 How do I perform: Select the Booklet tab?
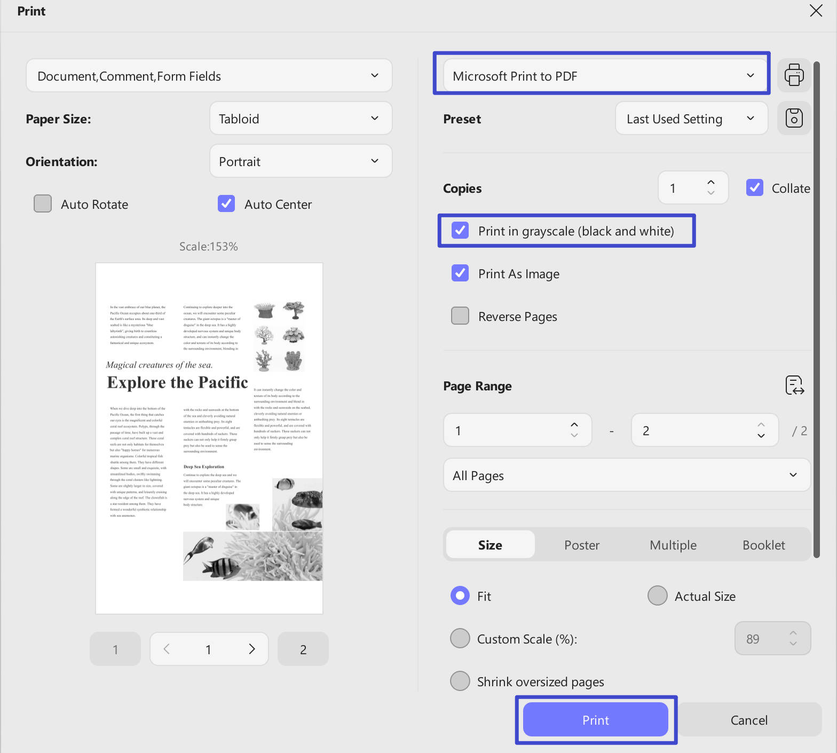pos(764,544)
